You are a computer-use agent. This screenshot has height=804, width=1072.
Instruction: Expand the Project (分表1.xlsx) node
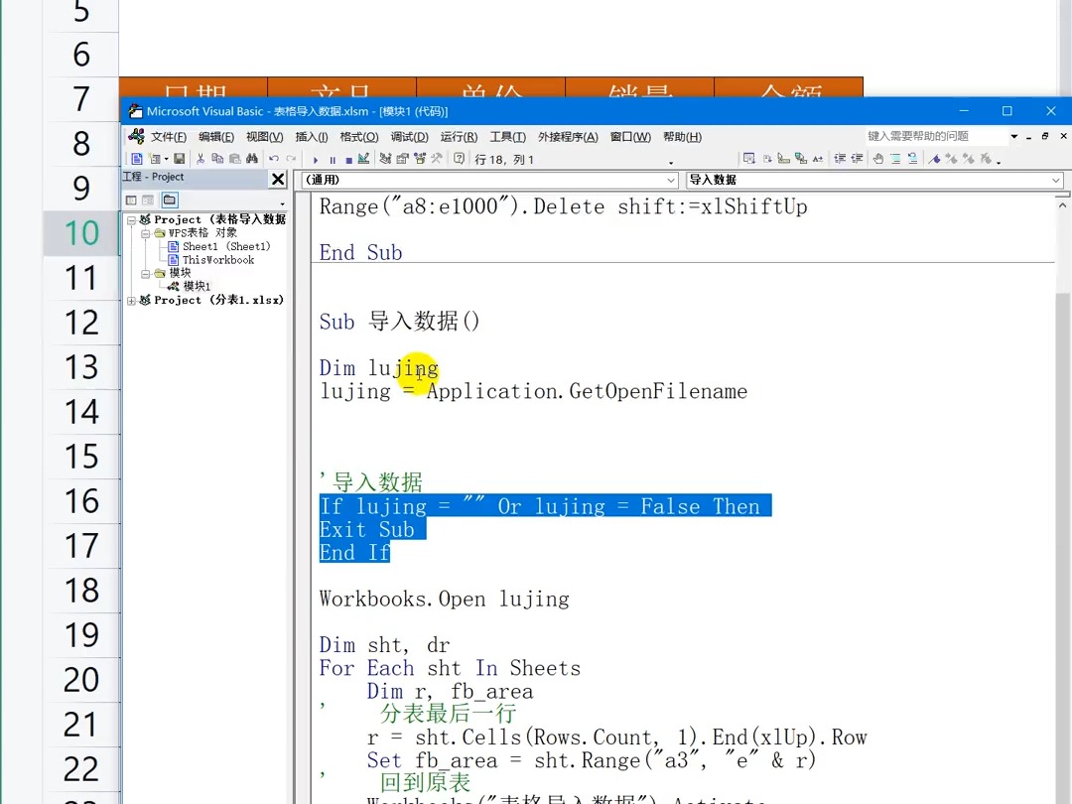[x=131, y=300]
